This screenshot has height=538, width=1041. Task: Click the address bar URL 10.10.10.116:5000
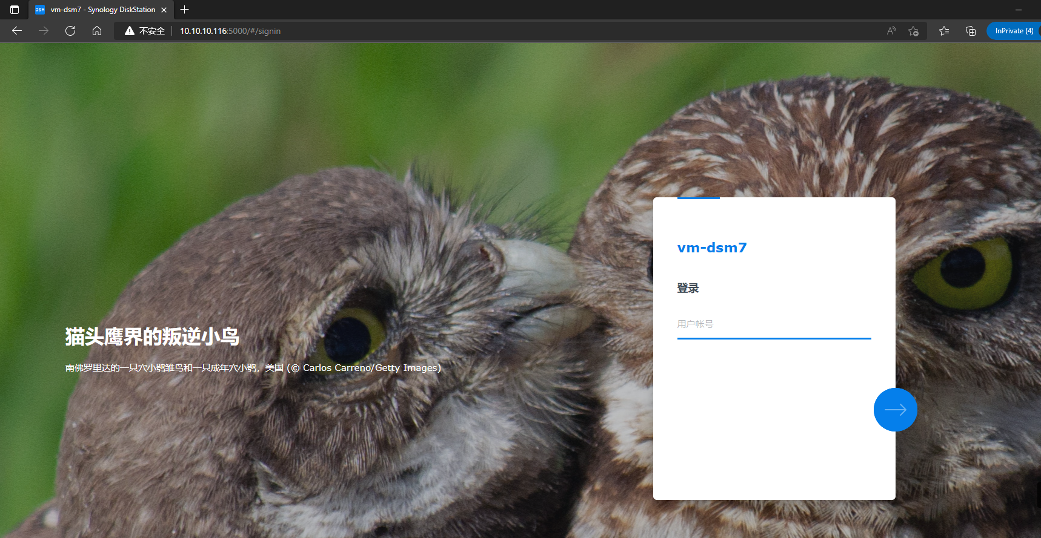click(x=230, y=31)
